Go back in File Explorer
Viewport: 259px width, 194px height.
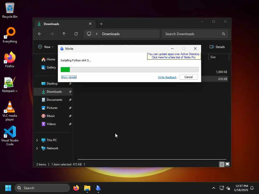pos(40,34)
